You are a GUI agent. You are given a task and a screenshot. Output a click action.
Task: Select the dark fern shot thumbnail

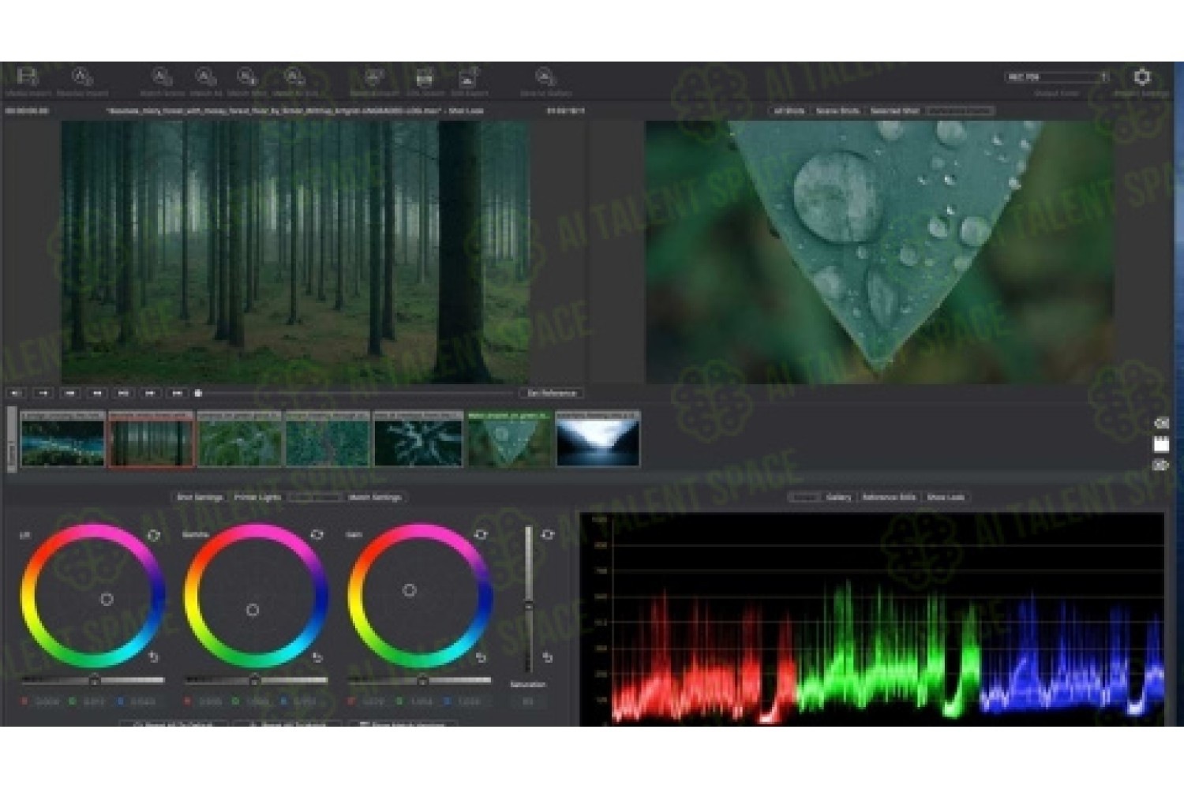coord(418,439)
